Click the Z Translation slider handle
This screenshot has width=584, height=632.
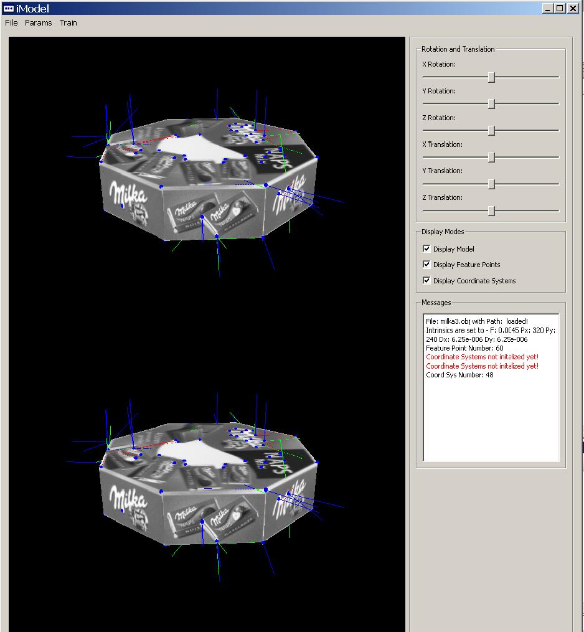click(x=491, y=211)
